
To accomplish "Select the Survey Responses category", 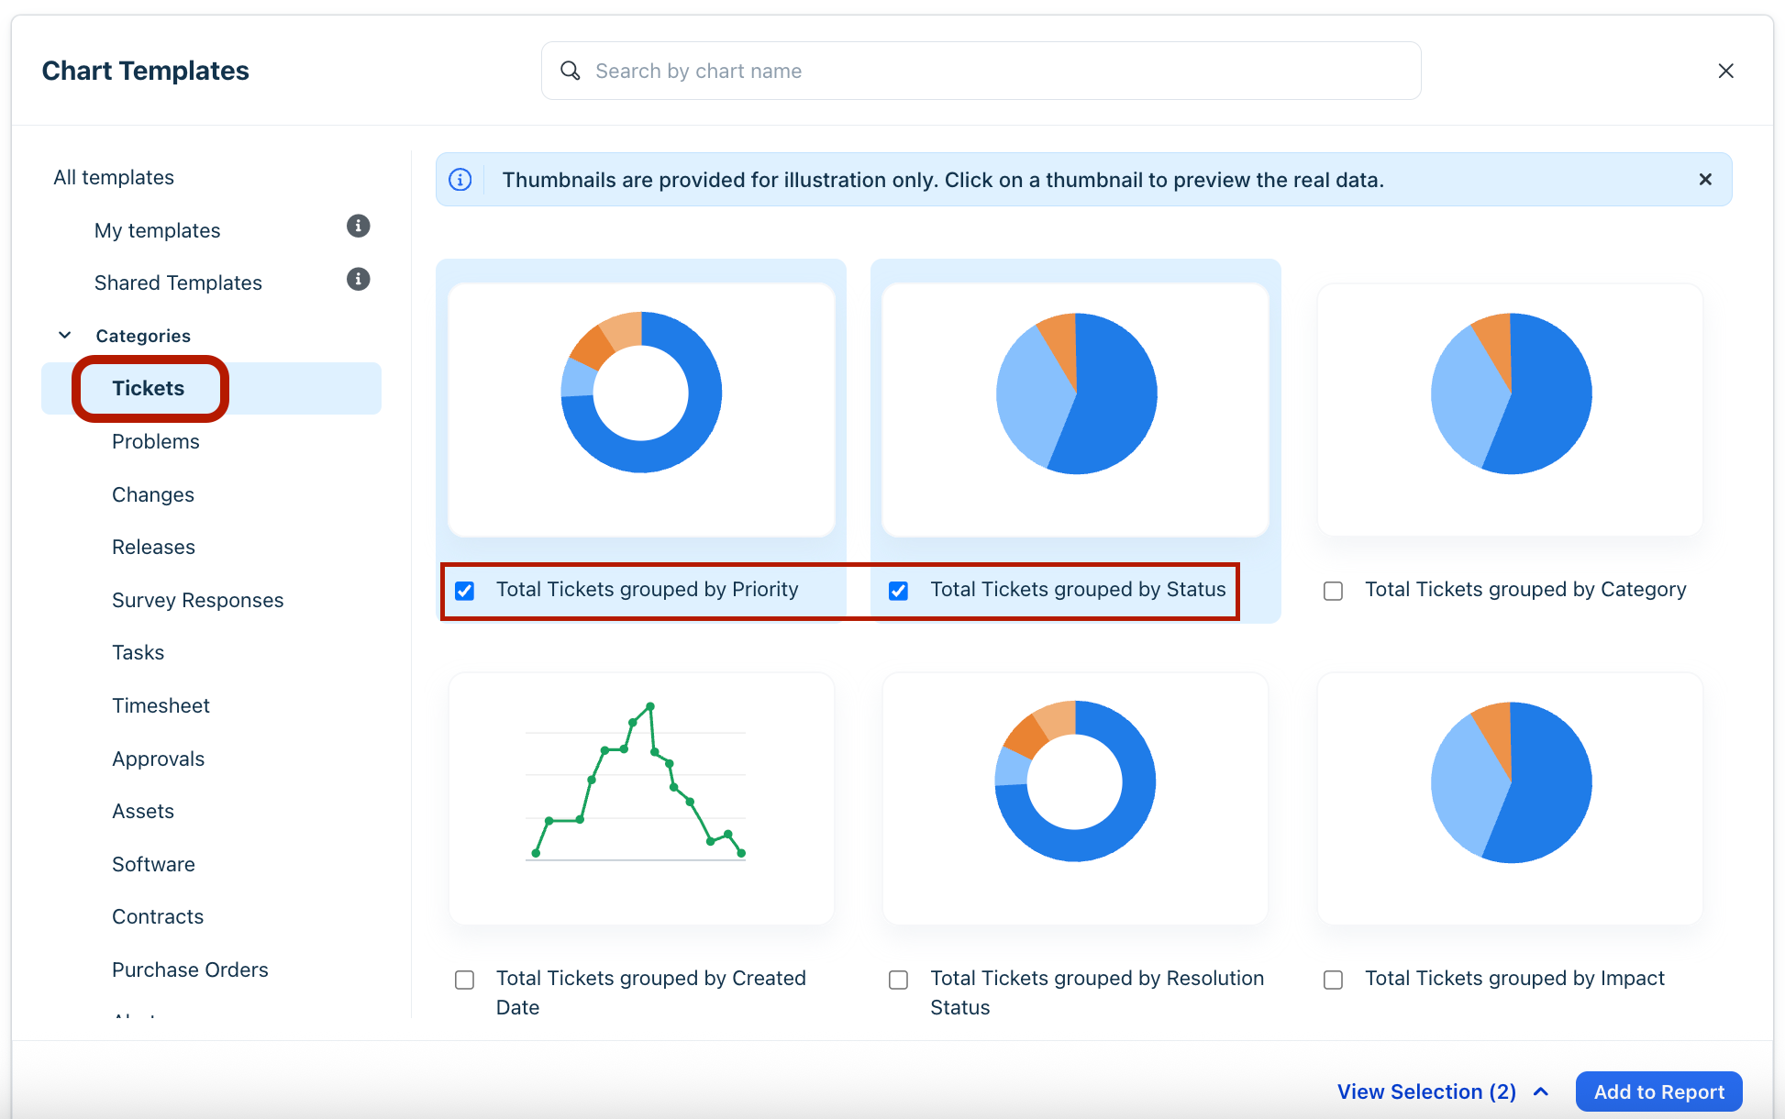I will (x=197, y=600).
